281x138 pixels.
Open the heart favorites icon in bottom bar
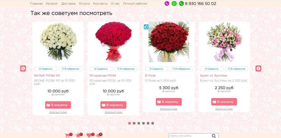[89, 136]
